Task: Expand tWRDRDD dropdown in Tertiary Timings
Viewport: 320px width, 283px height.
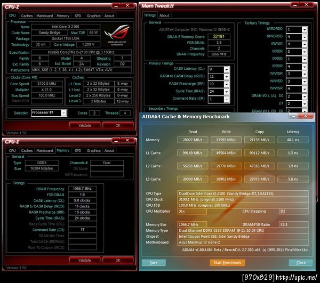Action: pos(305,30)
